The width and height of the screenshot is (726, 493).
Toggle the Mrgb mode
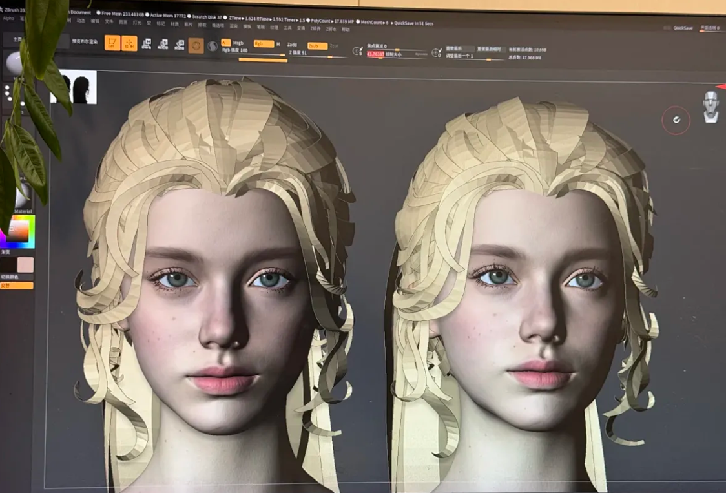point(238,43)
